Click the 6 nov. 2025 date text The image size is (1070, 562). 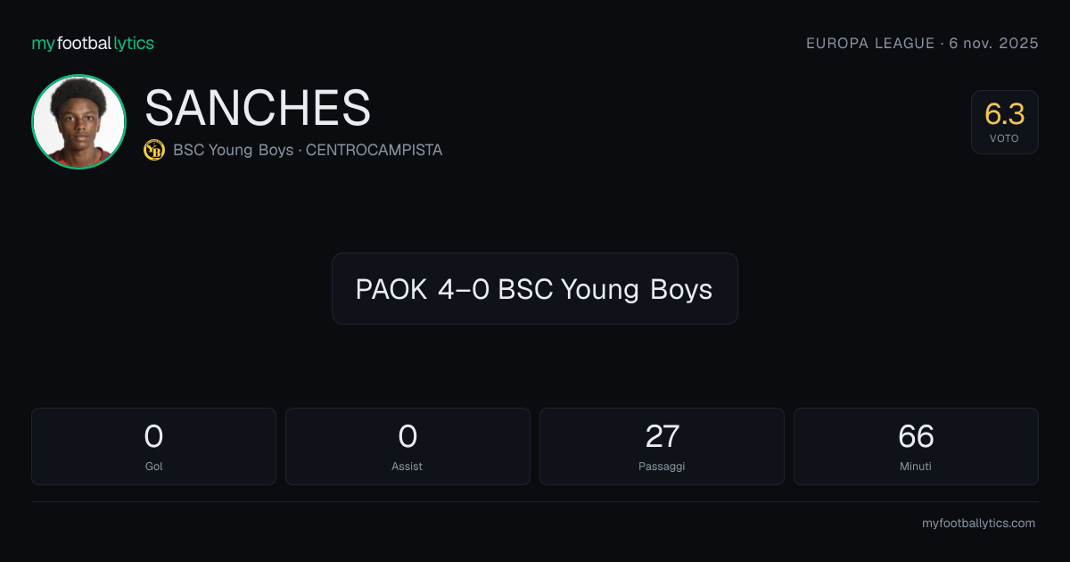click(x=995, y=43)
